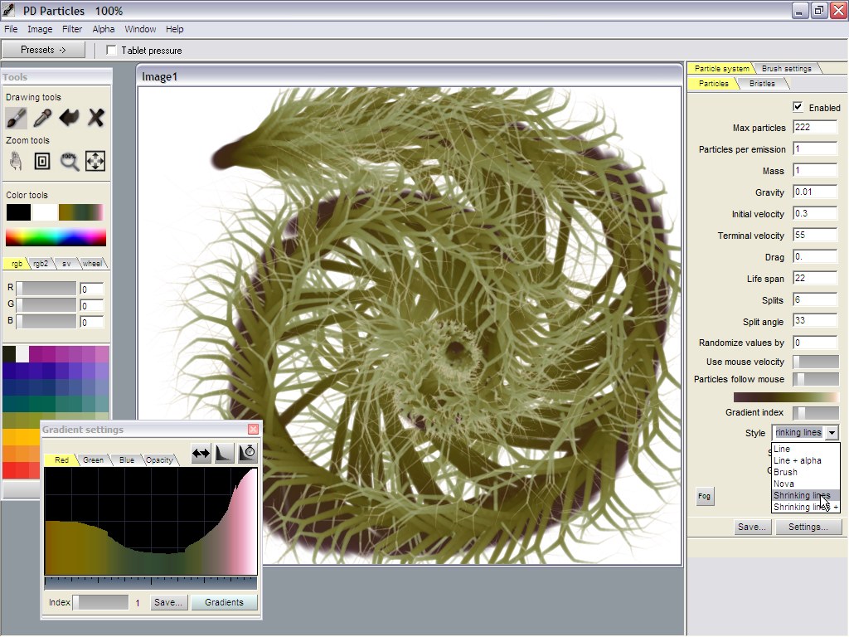This screenshot has height=637, width=849.
Task: Switch to the Opacity gradient tab
Action: 159,460
